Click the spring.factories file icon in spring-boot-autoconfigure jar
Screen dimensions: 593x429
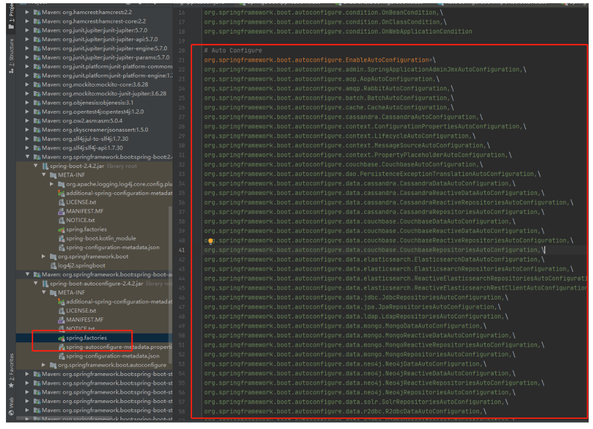[x=61, y=338]
